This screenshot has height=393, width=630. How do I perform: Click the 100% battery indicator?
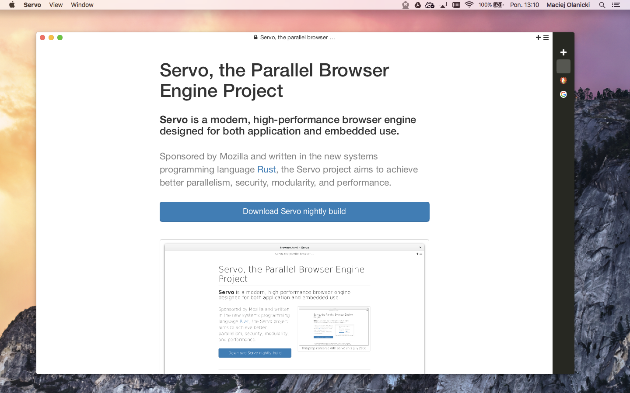(491, 5)
